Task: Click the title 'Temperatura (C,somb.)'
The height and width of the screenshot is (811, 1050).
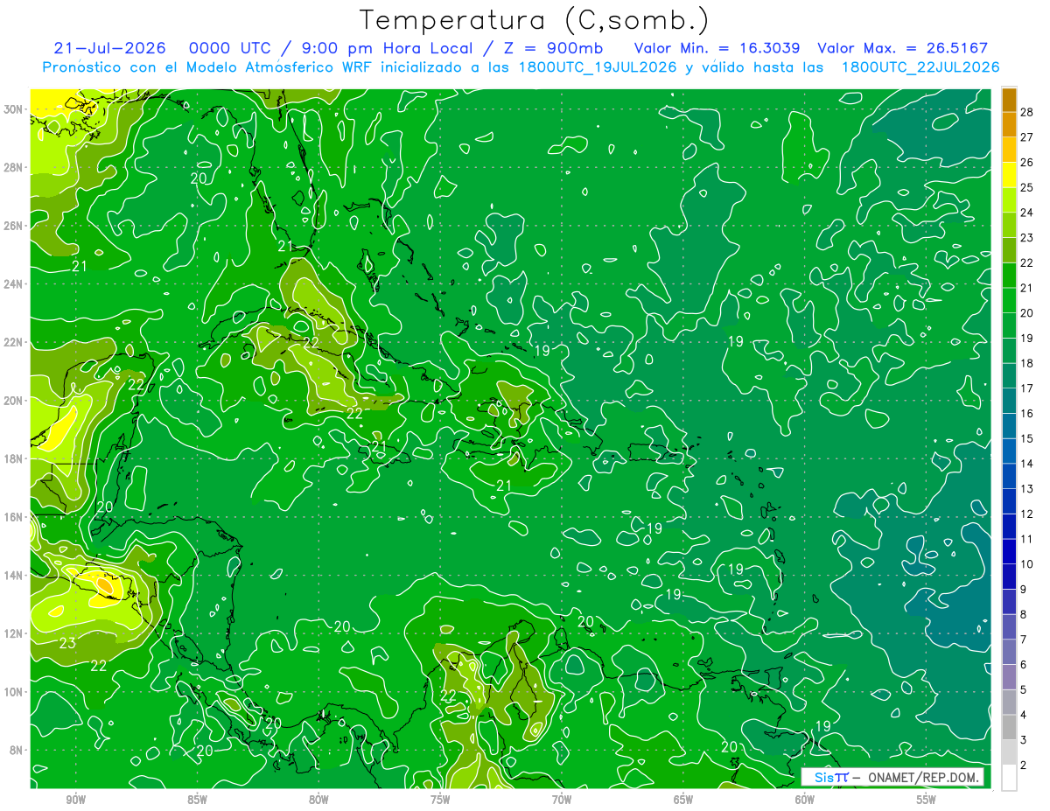Action: tap(535, 19)
